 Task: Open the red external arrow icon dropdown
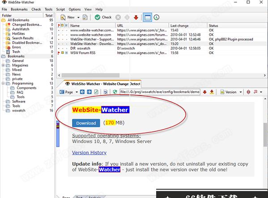(261, 92)
